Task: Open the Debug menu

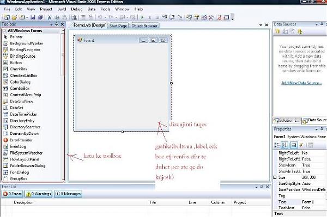Action: (77, 9)
